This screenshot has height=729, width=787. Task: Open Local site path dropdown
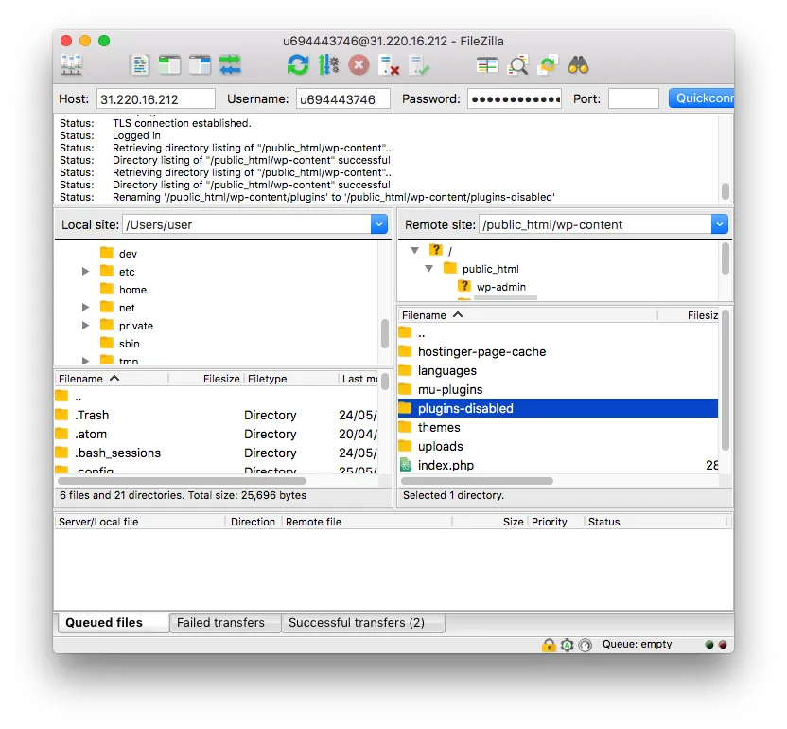tap(379, 224)
